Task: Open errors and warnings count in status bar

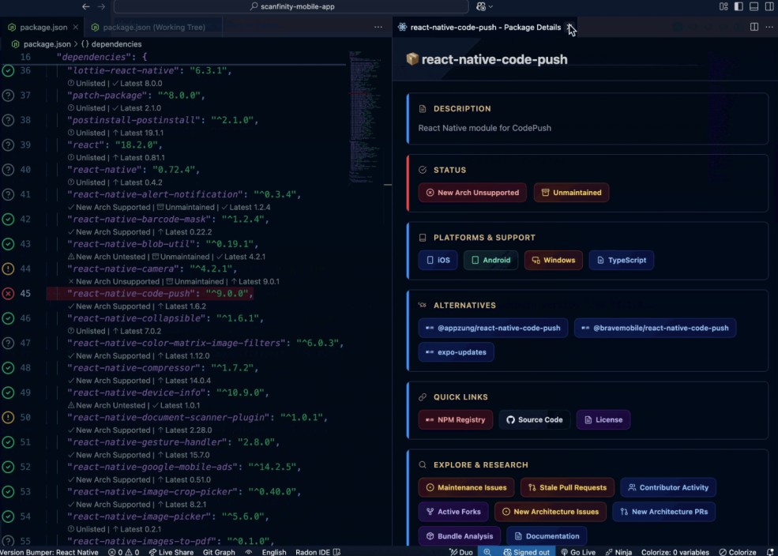Action: coord(123,552)
